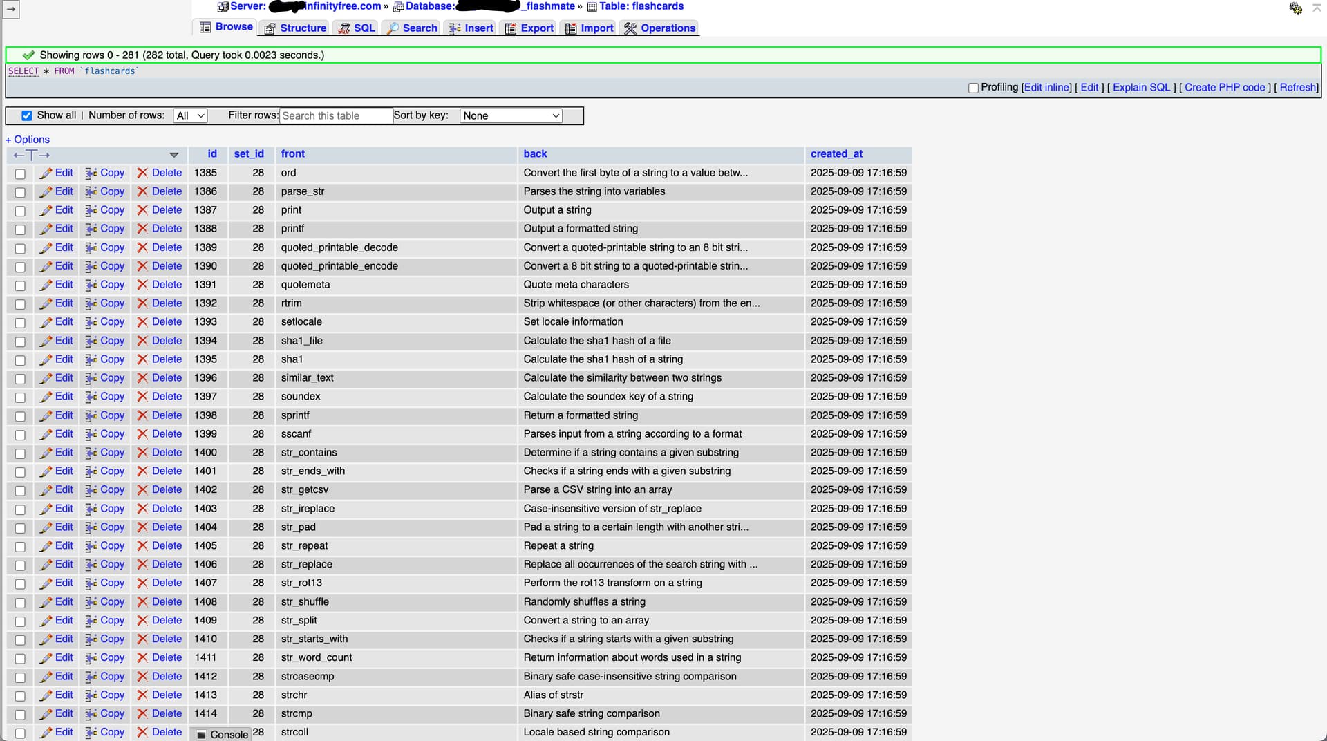Go to the Export tab
The image size is (1327, 741).
point(529,28)
